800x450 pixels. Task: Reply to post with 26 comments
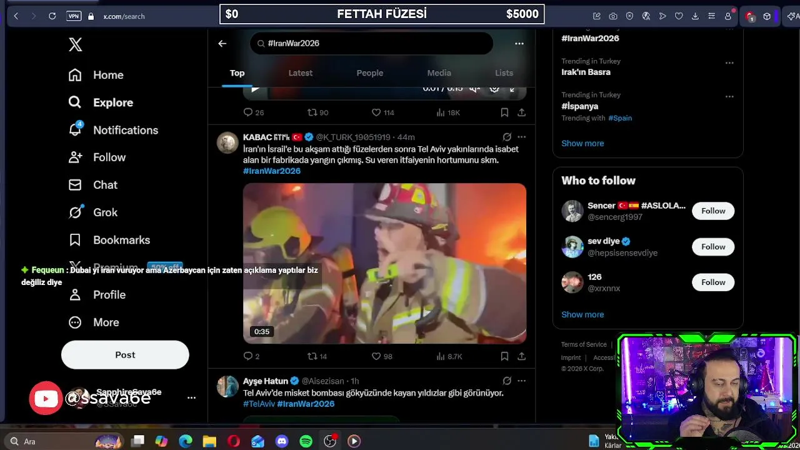coord(254,112)
